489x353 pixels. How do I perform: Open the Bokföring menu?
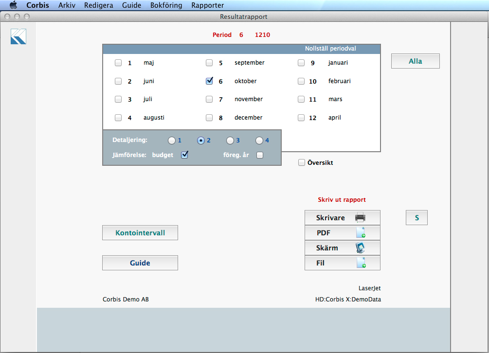pos(166,5)
